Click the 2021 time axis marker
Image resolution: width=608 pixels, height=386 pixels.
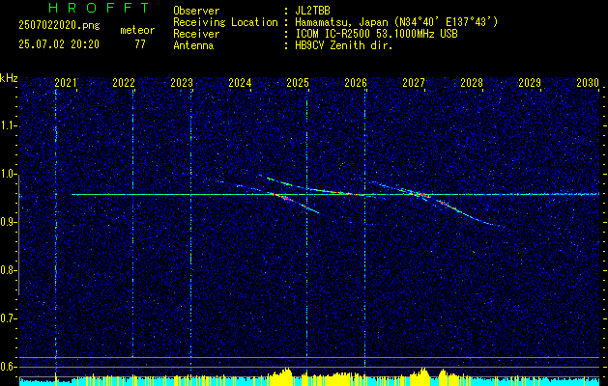click(66, 83)
